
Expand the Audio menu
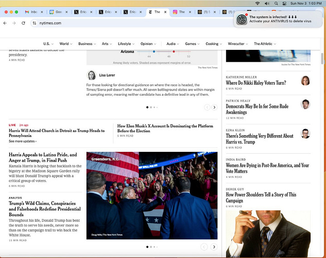tap(173, 44)
